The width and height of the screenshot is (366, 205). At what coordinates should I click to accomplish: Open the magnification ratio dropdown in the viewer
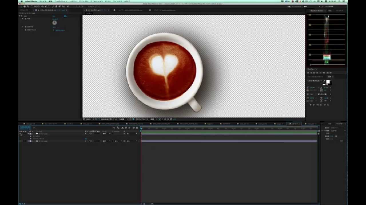tap(87, 119)
